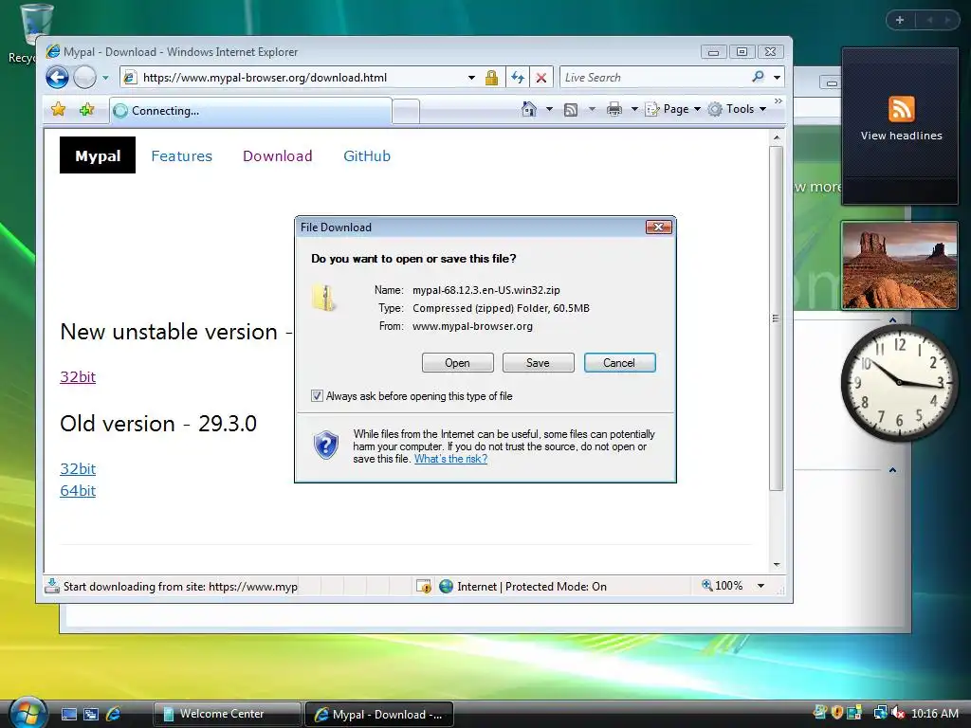The image size is (971, 728).
Task: Click the Add to Favorites icon
Action: [x=86, y=110]
